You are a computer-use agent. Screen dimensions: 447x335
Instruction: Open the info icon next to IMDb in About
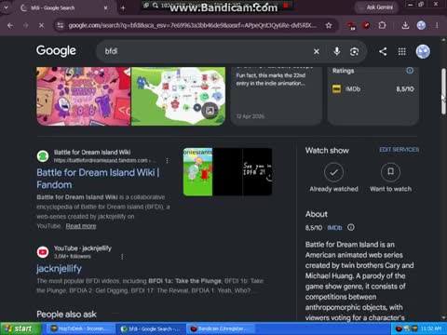pos(351,227)
